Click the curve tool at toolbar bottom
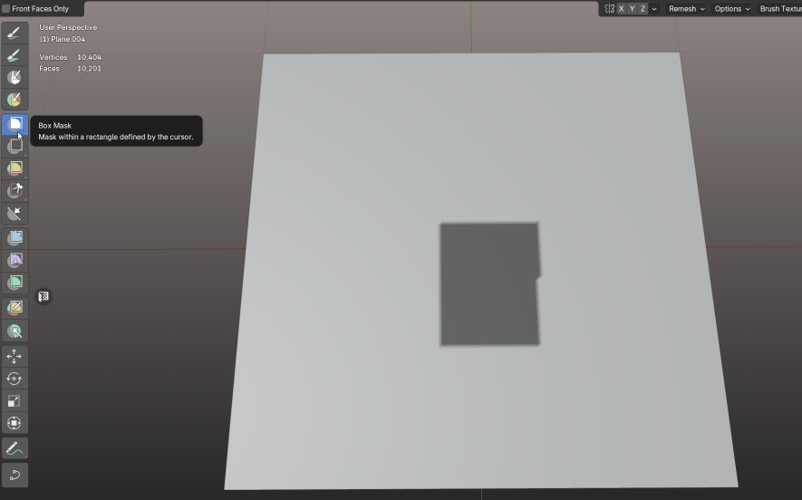Image resolution: width=802 pixels, height=500 pixels. point(14,475)
